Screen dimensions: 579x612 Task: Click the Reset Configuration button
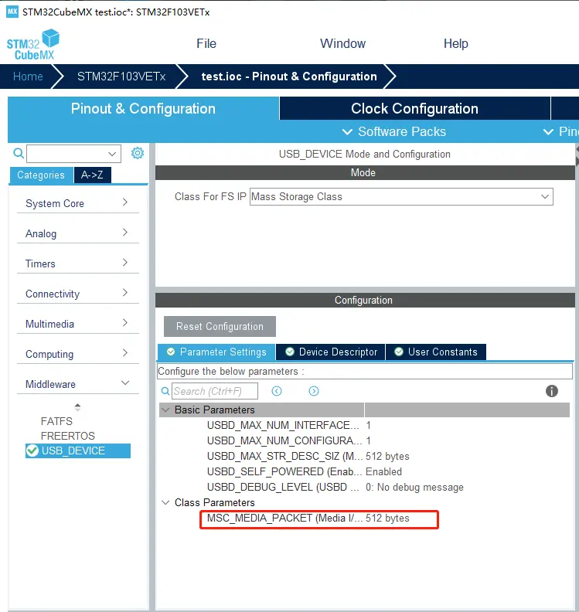click(220, 326)
